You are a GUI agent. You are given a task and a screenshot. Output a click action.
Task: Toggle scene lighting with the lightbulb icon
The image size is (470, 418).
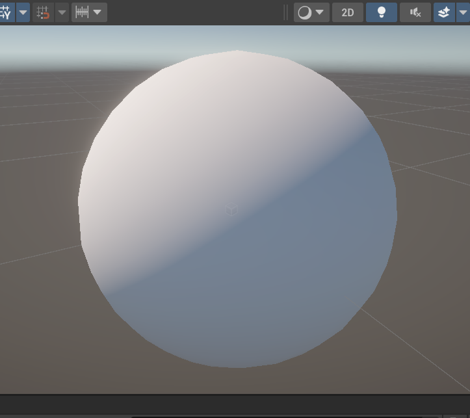click(382, 12)
